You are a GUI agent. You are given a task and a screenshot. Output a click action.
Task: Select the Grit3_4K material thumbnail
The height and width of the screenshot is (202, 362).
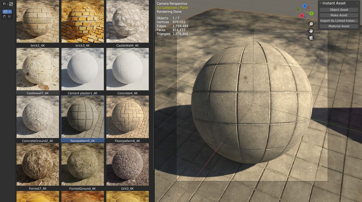(128, 165)
